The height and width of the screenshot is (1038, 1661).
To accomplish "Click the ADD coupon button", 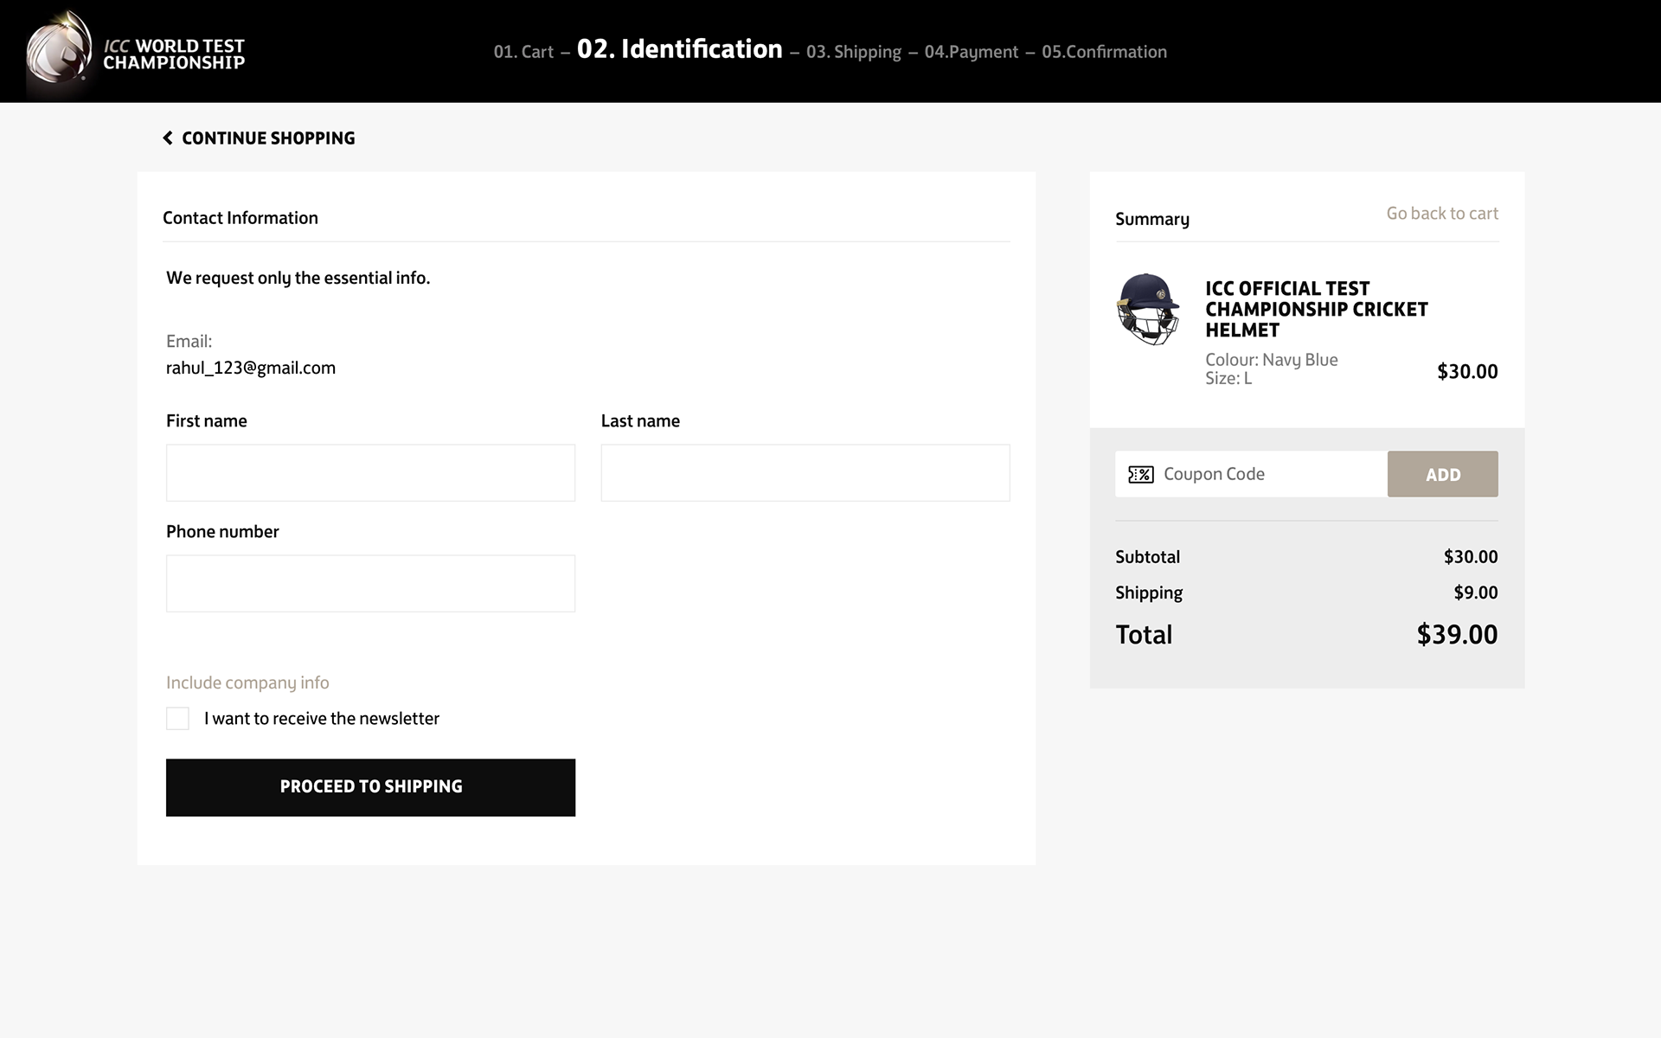I will coord(1442,474).
